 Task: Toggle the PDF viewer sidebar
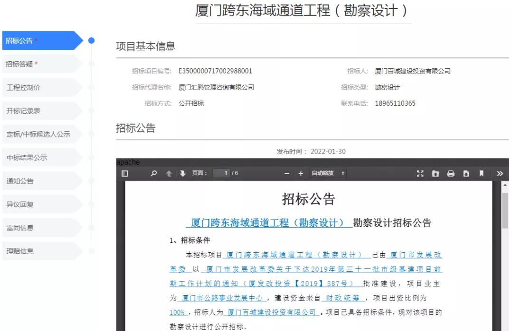124,174
